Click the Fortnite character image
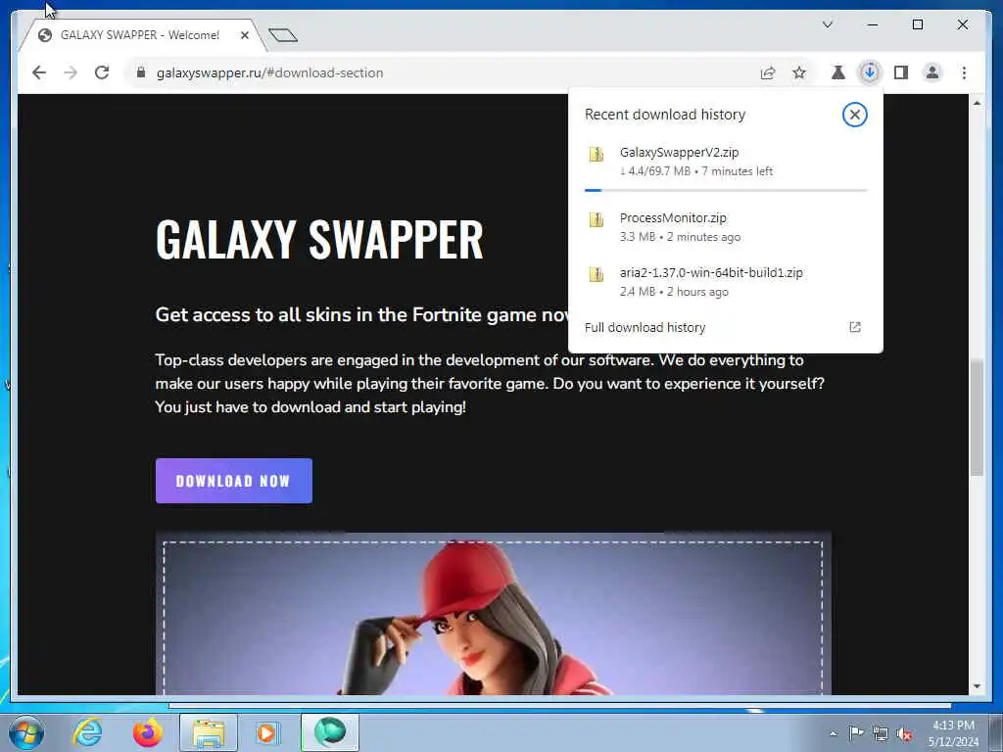Image resolution: width=1003 pixels, height=752 pixels. coord(494,614)
